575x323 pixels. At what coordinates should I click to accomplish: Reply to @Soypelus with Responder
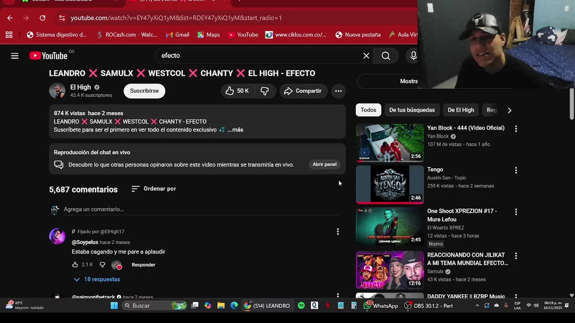click(143, 265)
